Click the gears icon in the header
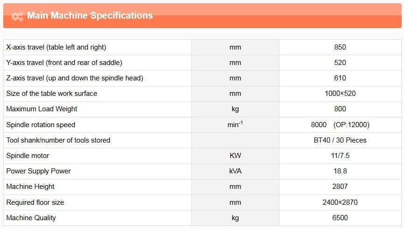 pos(17,16)
